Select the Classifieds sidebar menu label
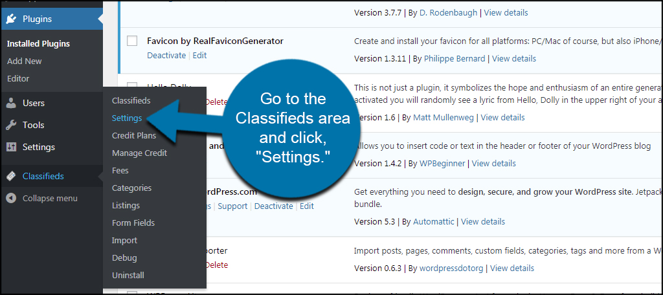The height and width of the screenshot is (295, 663). [x=43, y=176]
